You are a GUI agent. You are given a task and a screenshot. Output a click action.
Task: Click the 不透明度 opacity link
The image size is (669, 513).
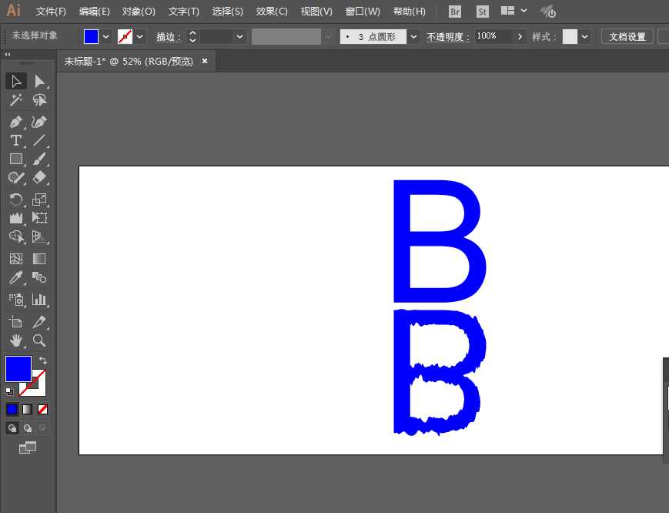448,36
